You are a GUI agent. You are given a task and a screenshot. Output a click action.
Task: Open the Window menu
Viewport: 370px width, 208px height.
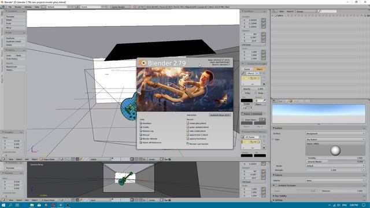[x=28, y=7]
